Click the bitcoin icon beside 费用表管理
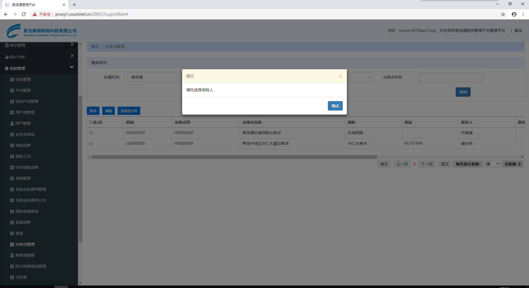This screenshot has width=529, height=288. coord(12,255)
